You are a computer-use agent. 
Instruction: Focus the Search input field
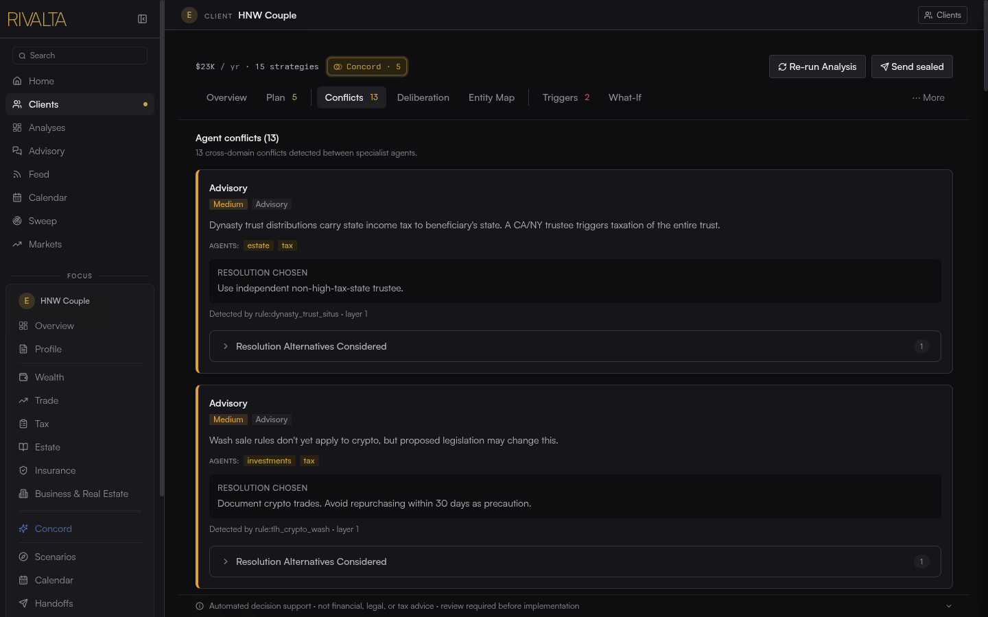click(x=80, y=56)
